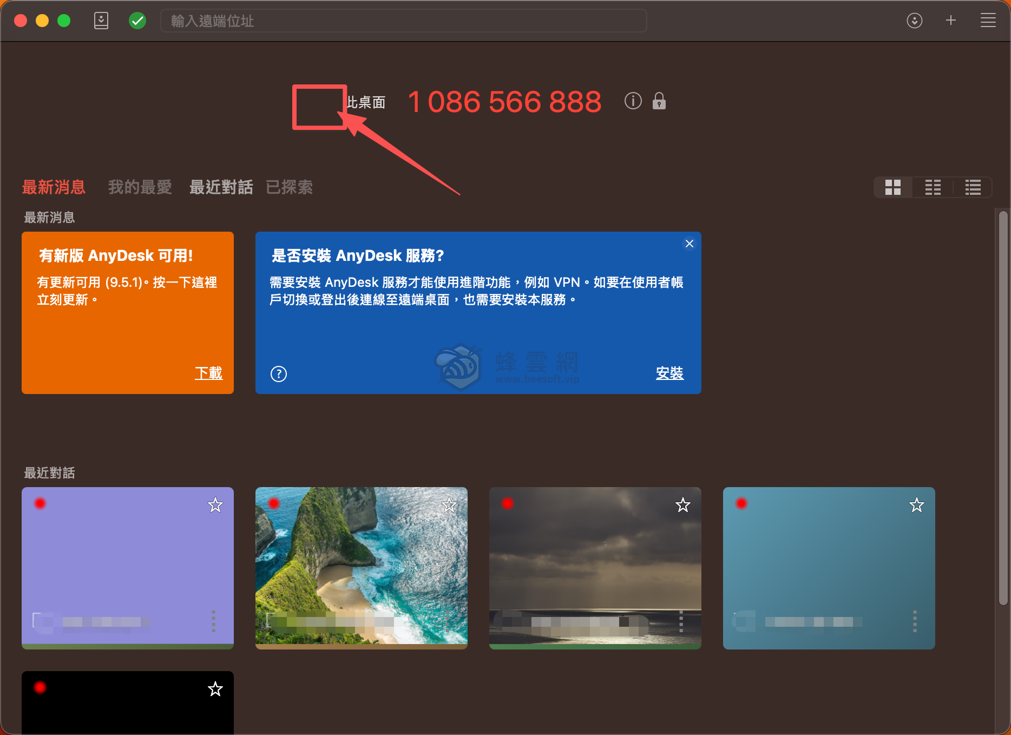The image size is (1011, 735).
Task: Switch to the 我的最愛 tab
Action: pos(140,187)
